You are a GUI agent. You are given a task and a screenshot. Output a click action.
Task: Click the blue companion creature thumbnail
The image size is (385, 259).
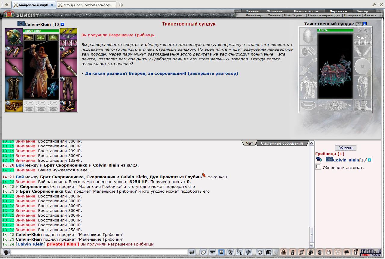53,89
